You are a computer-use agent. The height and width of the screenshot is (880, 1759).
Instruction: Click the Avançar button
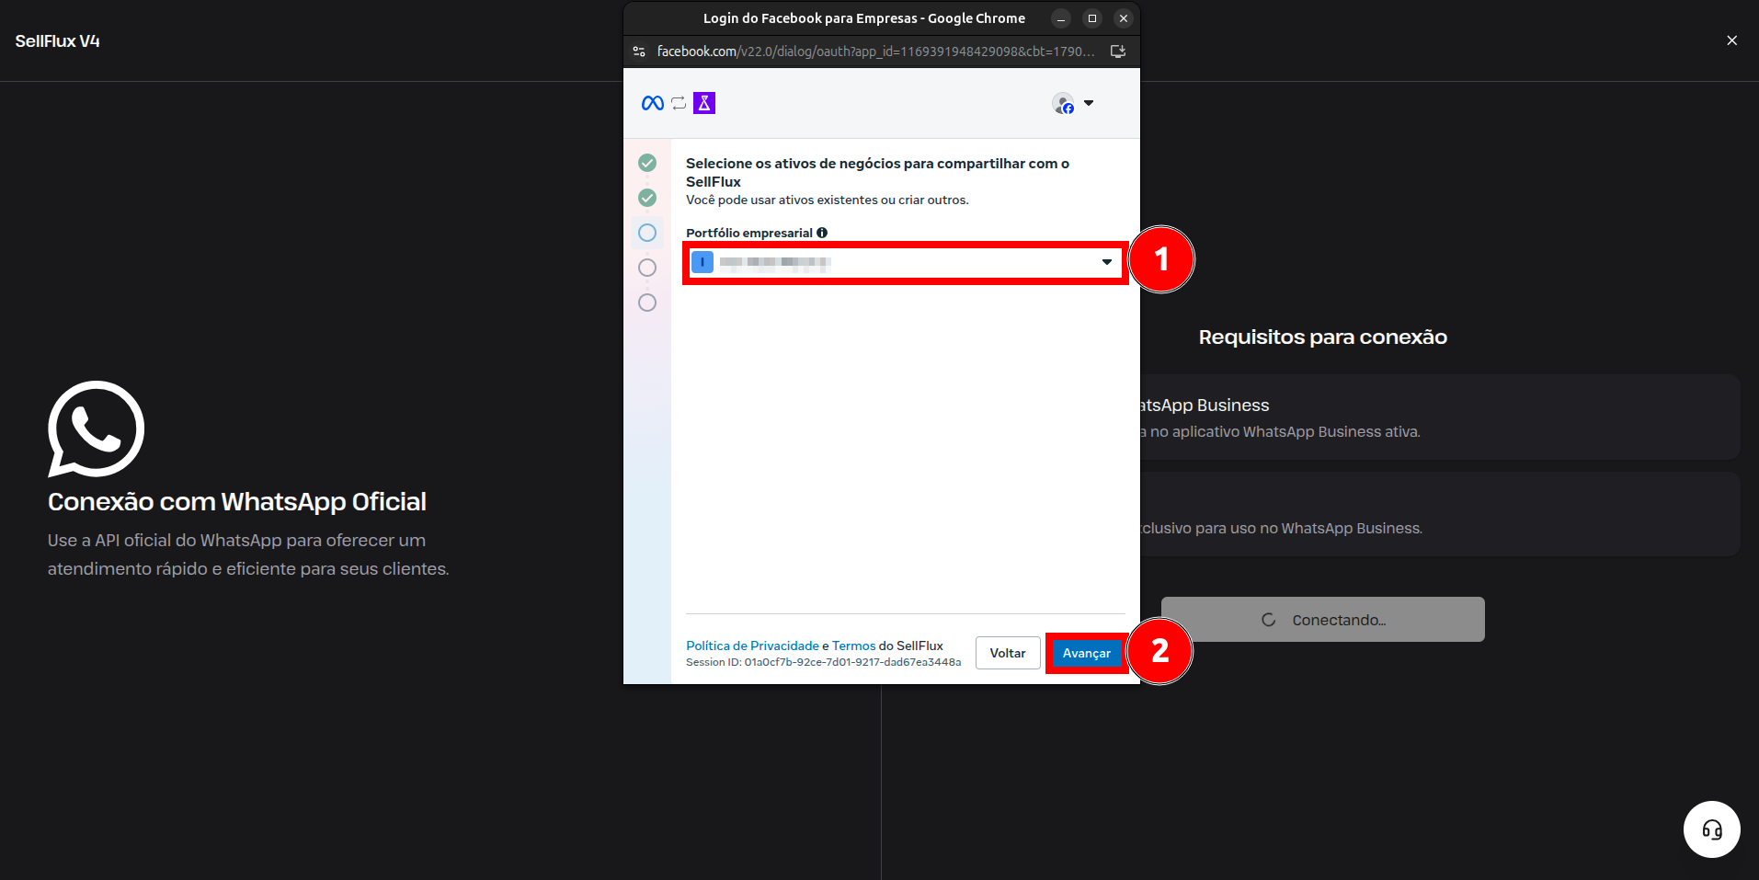(1087, 653)
